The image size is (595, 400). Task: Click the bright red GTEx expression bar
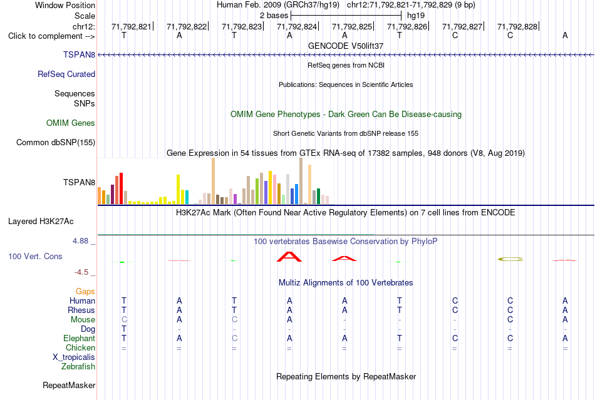click(121, 188)
